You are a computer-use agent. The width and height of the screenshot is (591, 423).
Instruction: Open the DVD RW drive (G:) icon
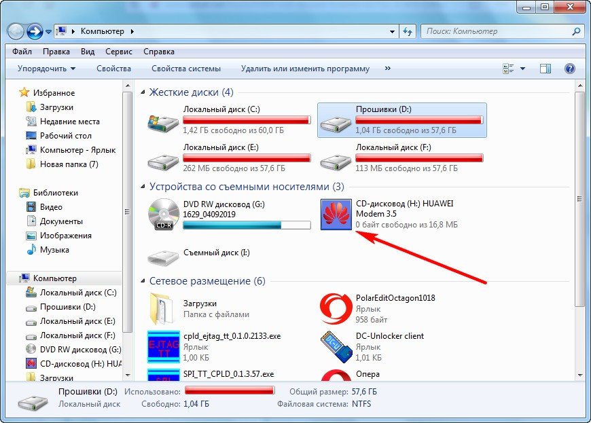click(x=164, y=215)
